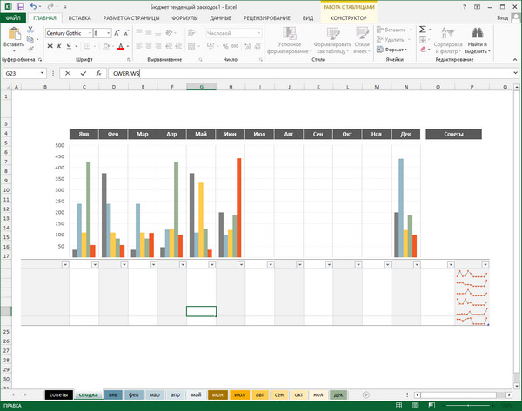This screenshot has height=411, width=522.
Task: Click the Insert Function fx icon
Action: (99, 74)
